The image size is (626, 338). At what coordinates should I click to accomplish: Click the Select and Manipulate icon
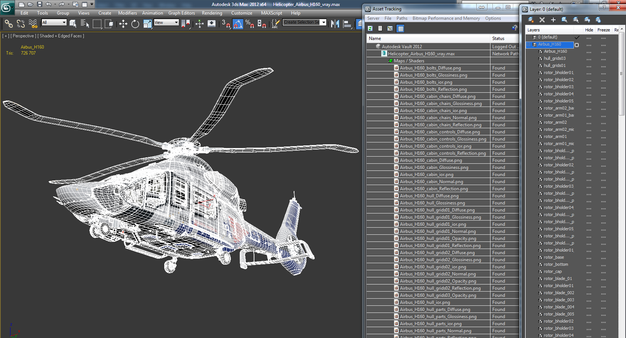[x=200, y=24]
